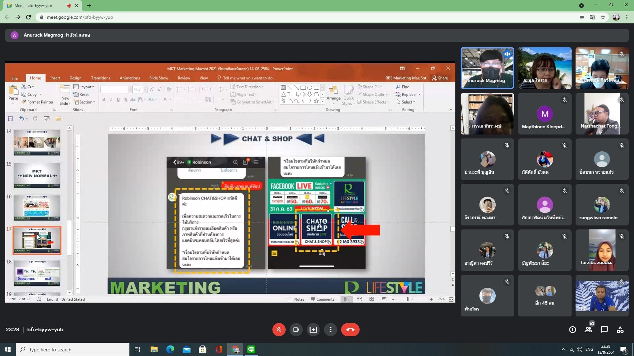
Task: Click Tell me what you want search box
Action: pos(246,78)
